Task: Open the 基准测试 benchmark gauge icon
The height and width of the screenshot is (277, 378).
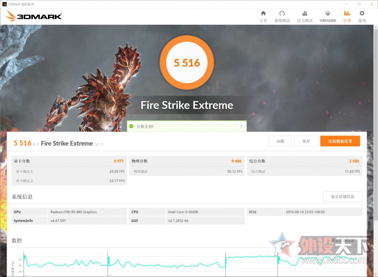Action: click(282, 13)
